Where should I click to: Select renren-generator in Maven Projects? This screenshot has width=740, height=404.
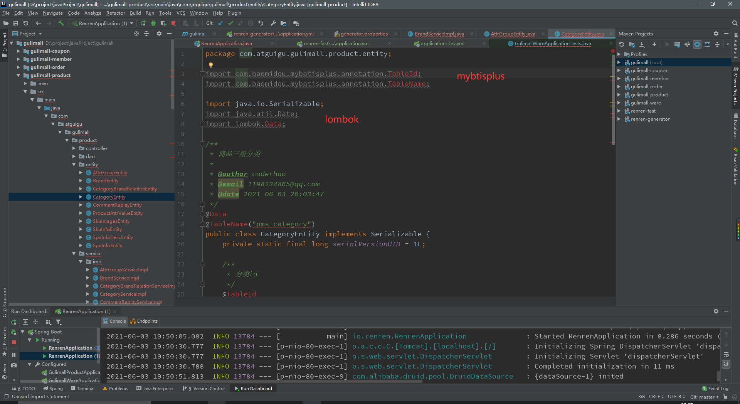pos(650,119)
